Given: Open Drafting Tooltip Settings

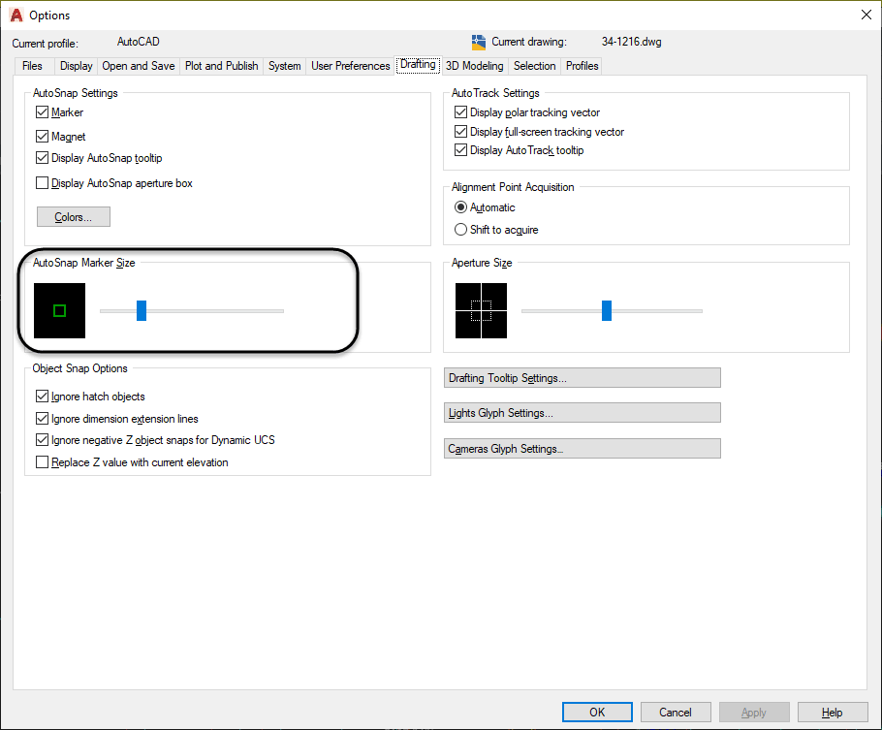Looking at the screenshot, I should click(582, 377).
